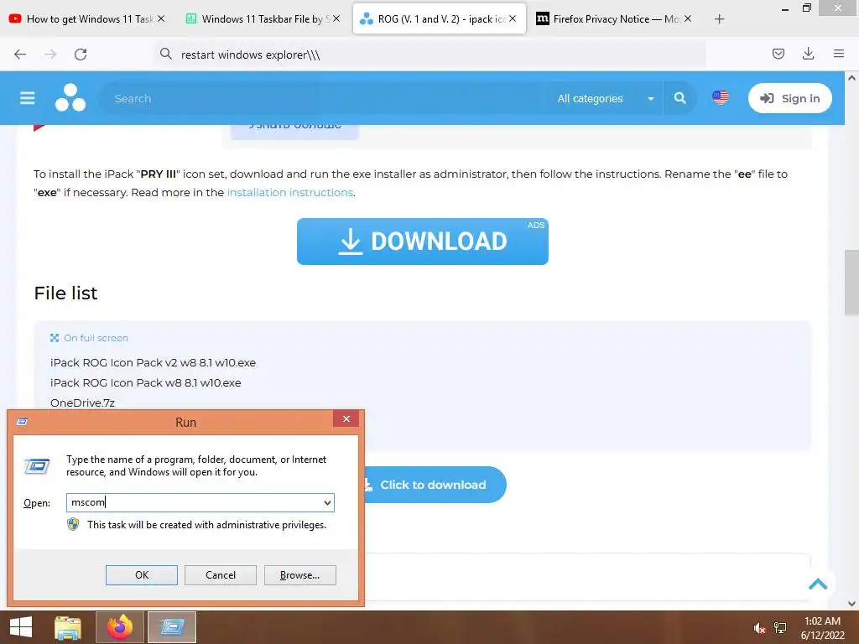Viewport: 859px width, 644px height.
Task: Click the muted volume tray icon
Action: pyautogui.click(x=759, y=628)
